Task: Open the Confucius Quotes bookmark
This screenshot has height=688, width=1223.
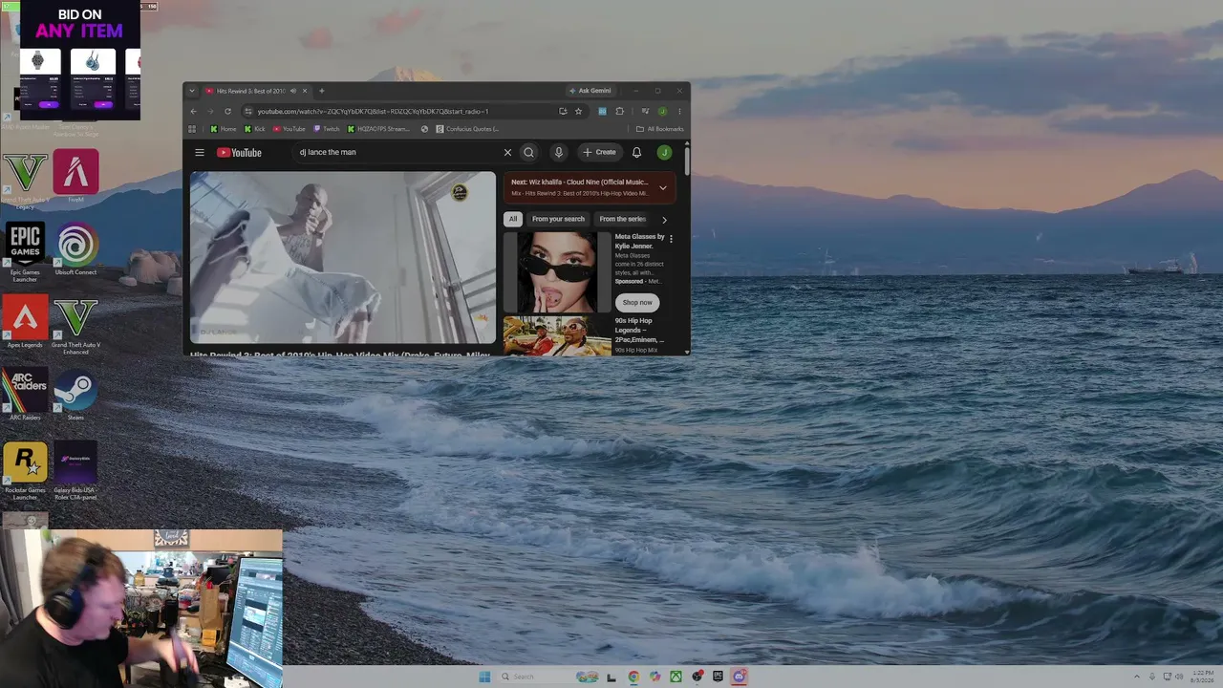Action: pos(467,129)
